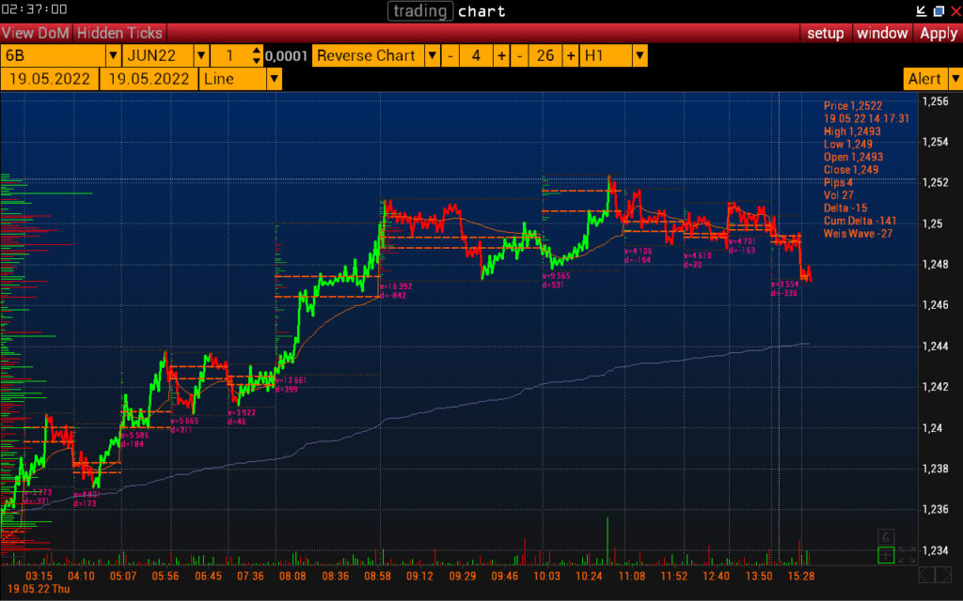Open the setup menu
963x601 pixels.
(826, 33)
